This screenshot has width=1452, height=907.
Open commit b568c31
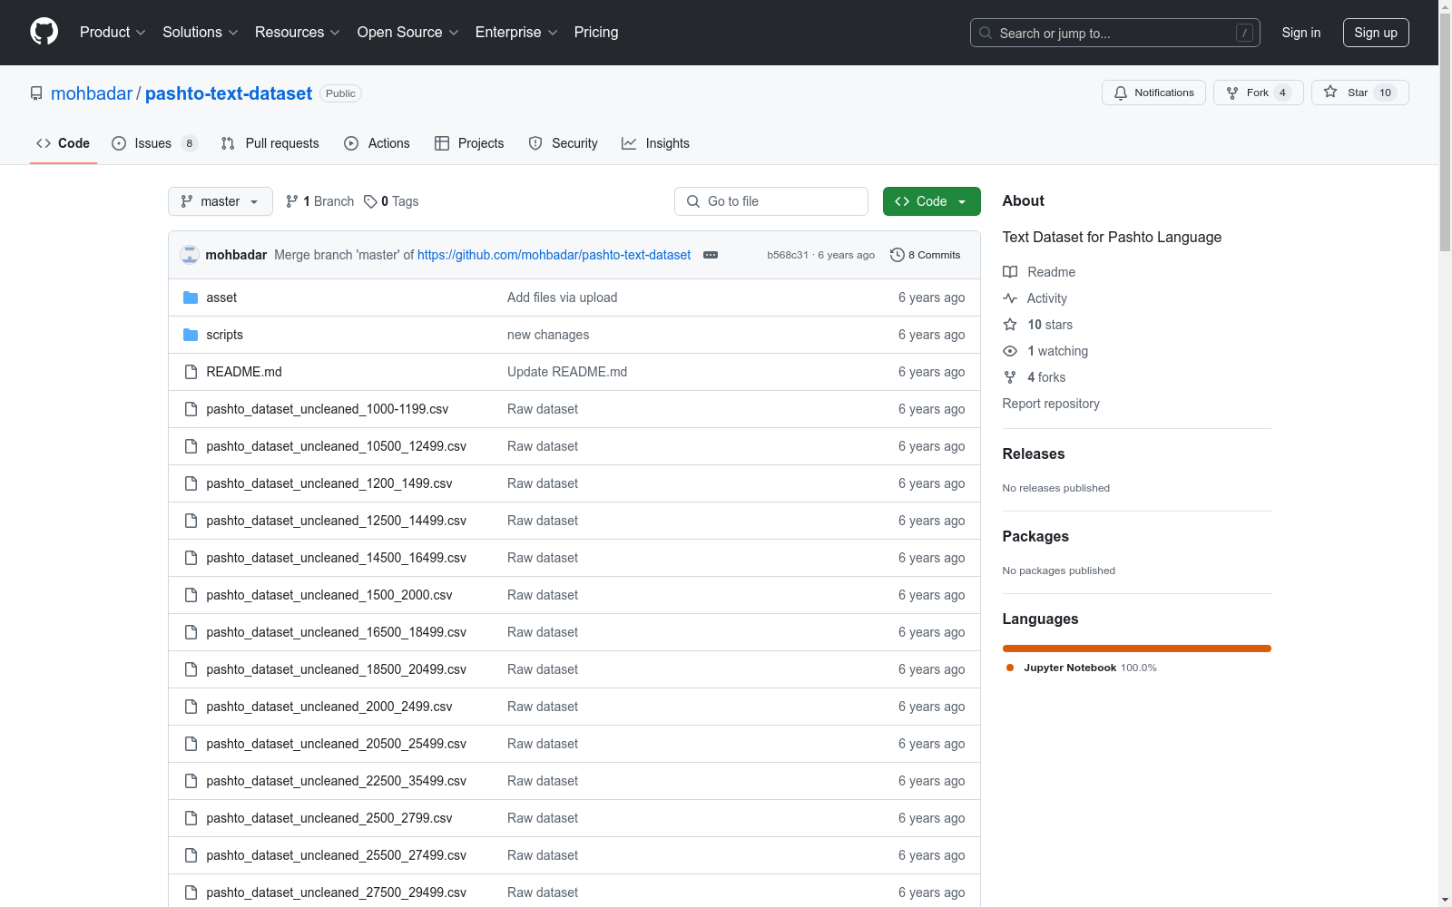[788, 255]
